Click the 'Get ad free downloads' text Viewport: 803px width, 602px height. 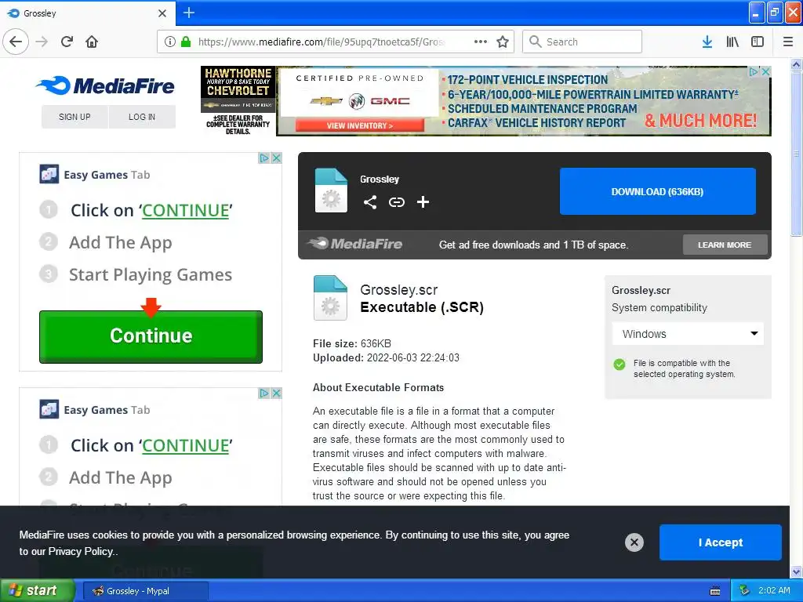pyautogui.click(x=533, y=245)
